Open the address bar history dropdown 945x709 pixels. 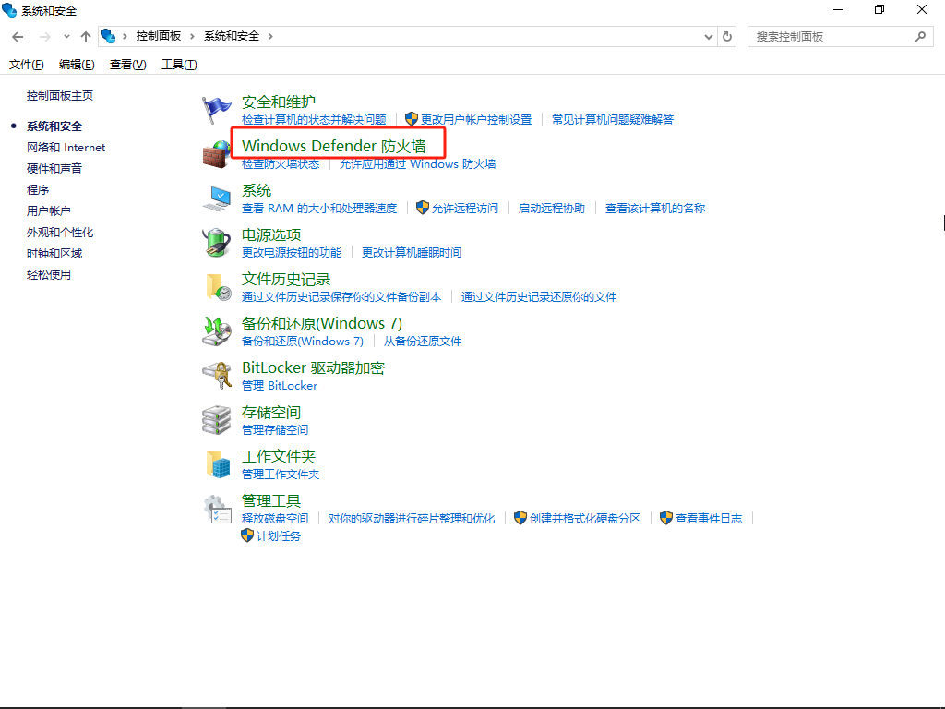707,36
